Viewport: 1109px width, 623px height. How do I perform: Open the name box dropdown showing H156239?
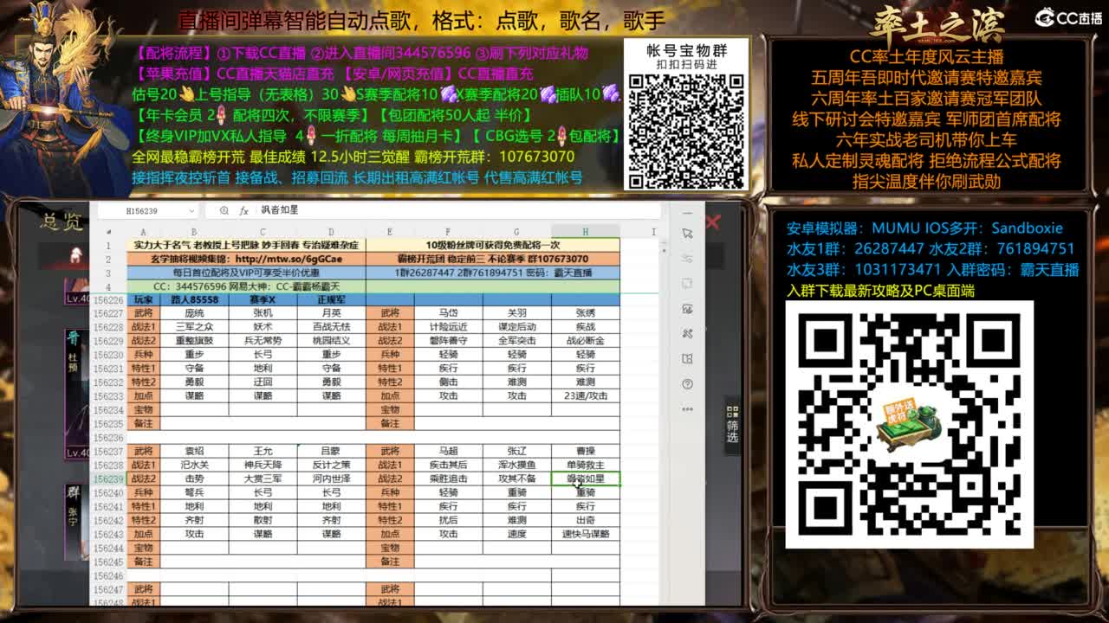click(x=191, y=210)
